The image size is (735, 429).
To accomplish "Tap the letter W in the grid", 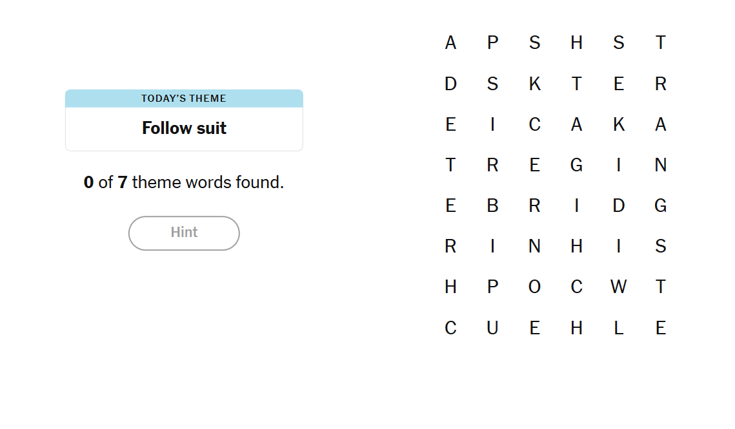I will [x=618, y=287].
